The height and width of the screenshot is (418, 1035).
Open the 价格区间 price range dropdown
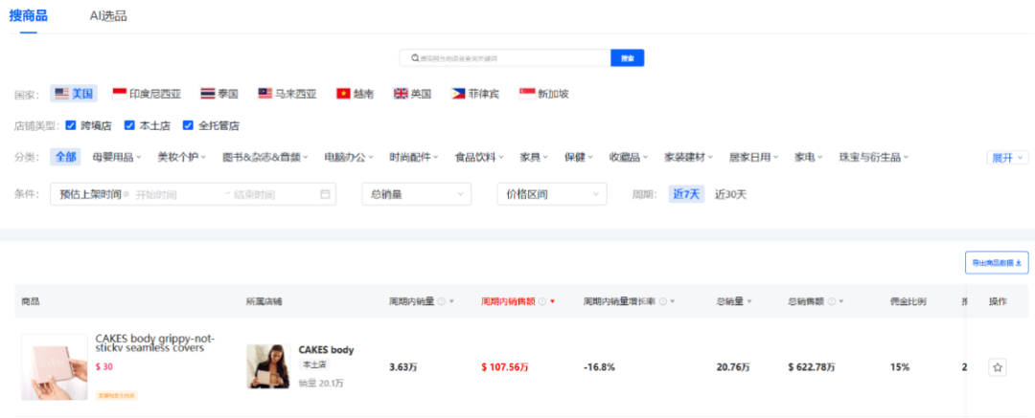[x=551, y=194]
